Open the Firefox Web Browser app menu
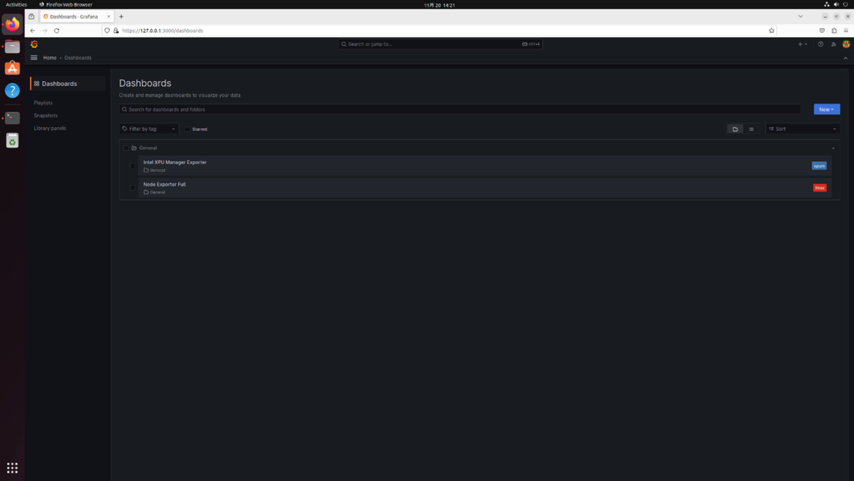The height and width of the screenshot is (481, 854). click(x=66, y=4)
